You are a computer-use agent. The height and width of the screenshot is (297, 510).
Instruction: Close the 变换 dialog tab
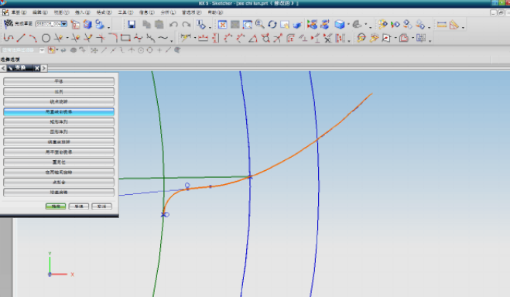pos(37,68)
